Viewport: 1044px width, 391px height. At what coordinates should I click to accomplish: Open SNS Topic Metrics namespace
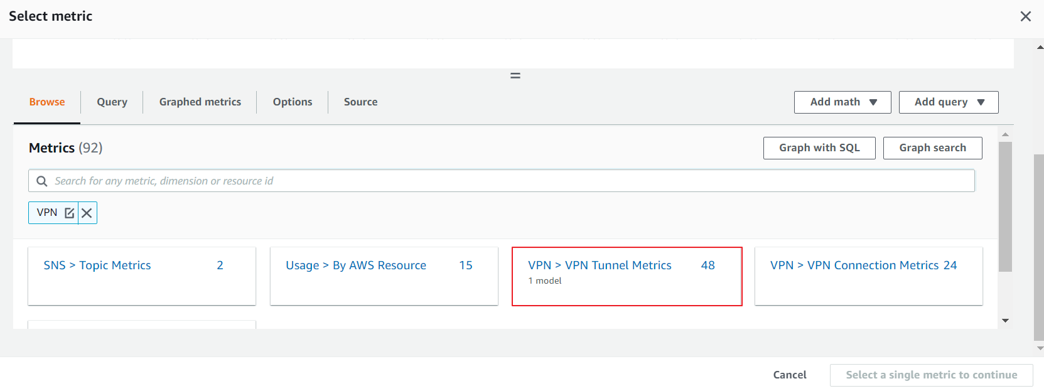coord(97,265)
